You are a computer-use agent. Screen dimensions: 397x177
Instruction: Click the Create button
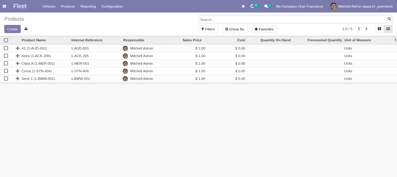tap(12, 29)
